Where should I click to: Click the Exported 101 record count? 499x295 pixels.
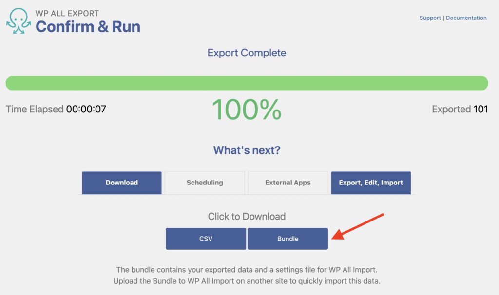pyautogui.click(x=460, y=109)
